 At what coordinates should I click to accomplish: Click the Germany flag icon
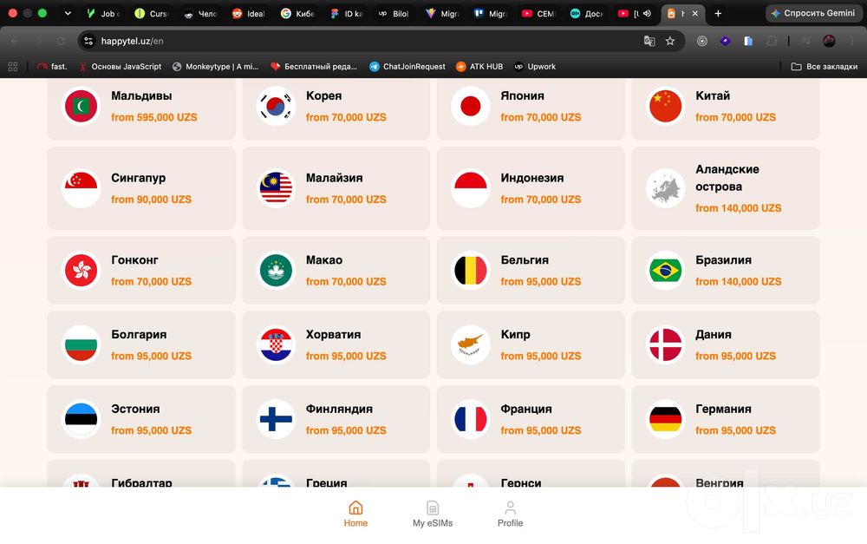665,419
